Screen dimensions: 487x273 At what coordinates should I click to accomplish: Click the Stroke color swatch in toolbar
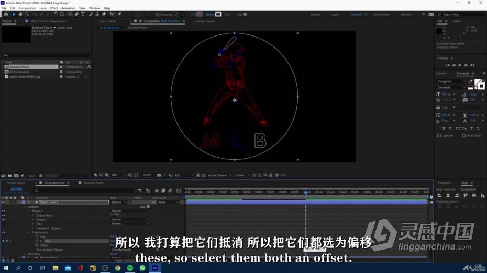218,14
